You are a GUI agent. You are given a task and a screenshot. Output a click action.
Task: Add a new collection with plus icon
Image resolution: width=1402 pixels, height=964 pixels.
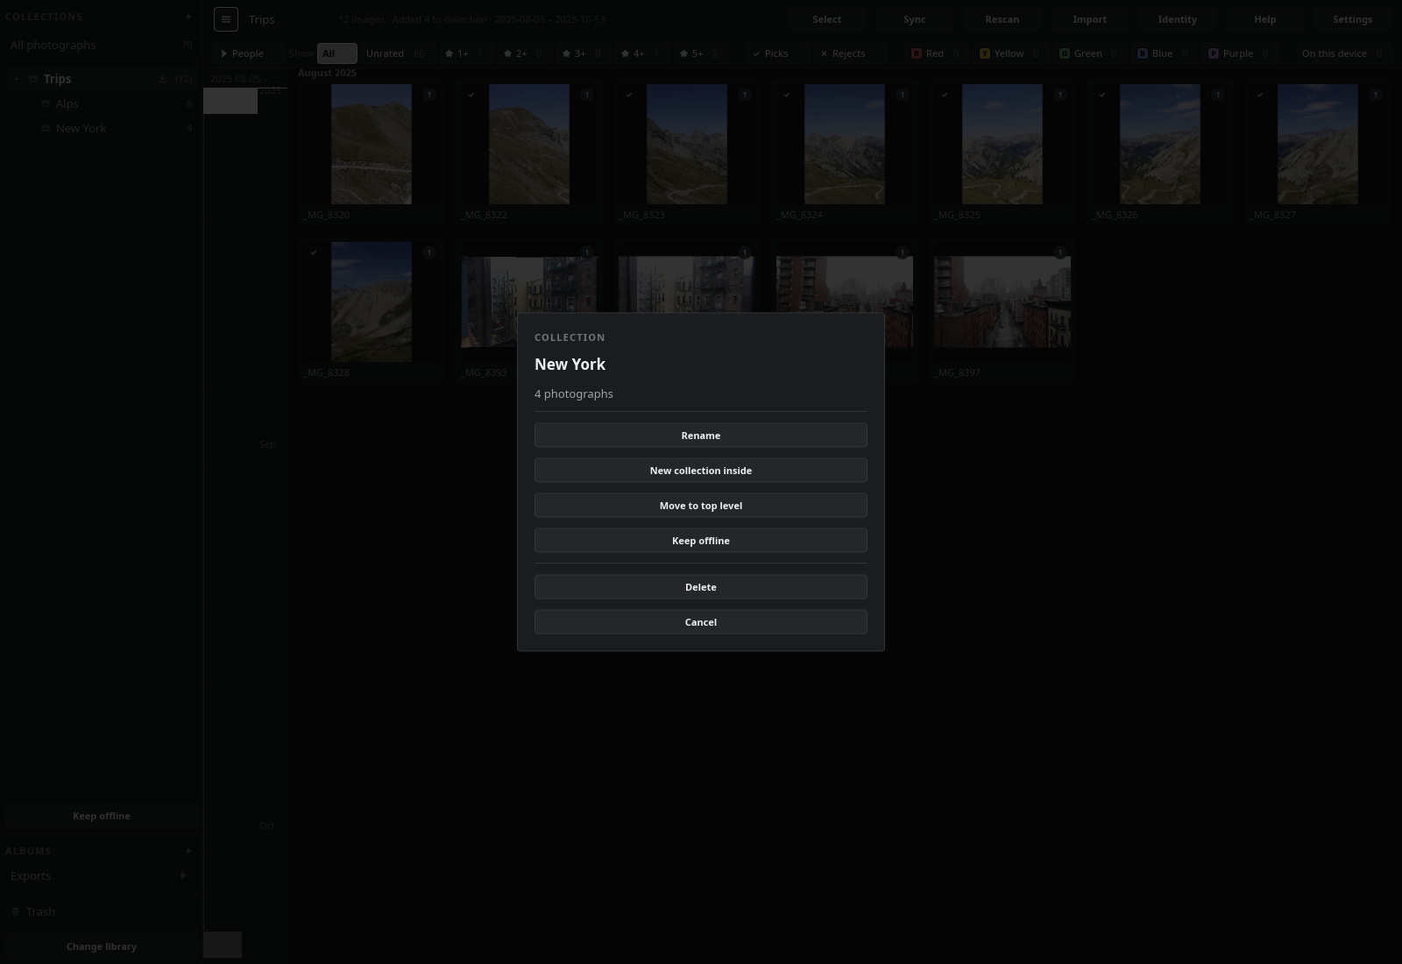(x=188, y=17)
